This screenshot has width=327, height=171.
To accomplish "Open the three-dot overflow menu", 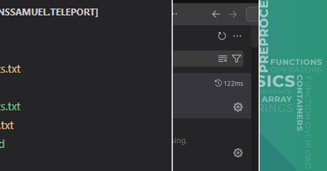I will [237, 36].
